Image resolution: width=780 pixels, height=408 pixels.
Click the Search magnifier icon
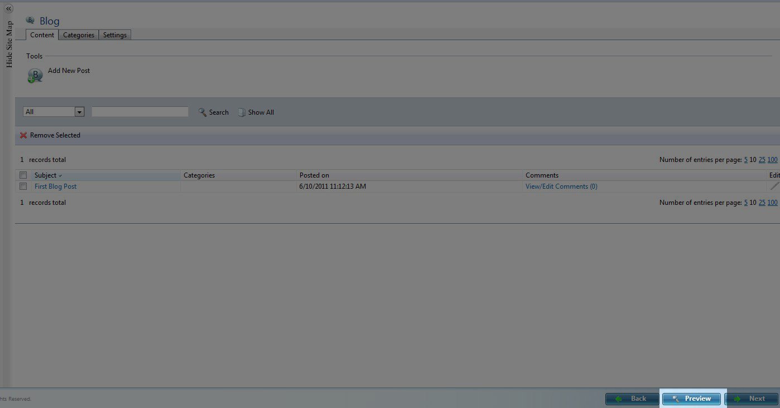203,112
